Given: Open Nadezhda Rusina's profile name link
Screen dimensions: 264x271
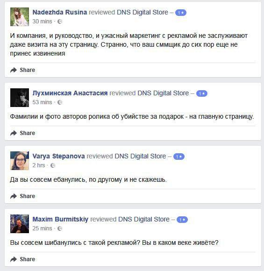Looking at the screenshot, I should click(x=60, y=12).
